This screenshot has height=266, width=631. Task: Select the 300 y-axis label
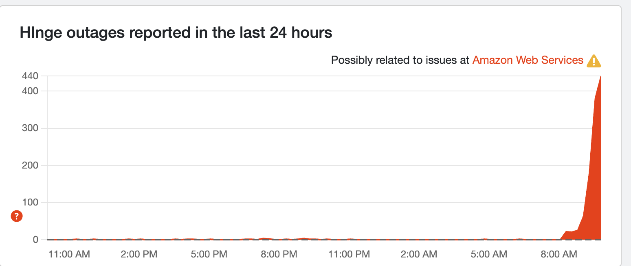pos(30,128)
